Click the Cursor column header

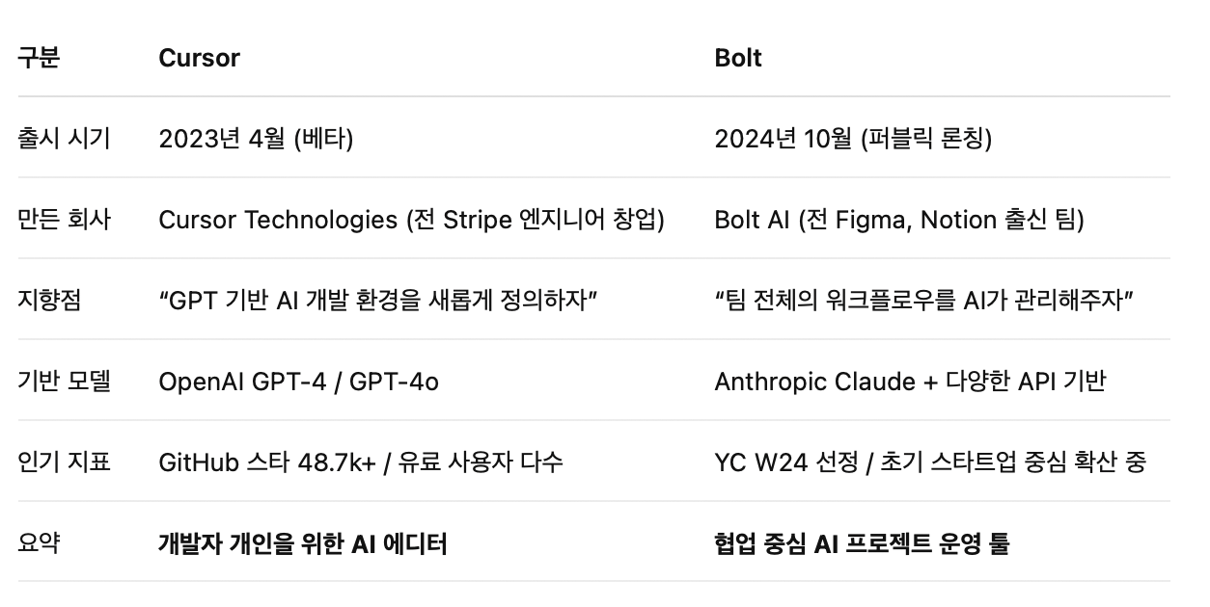coord(199,58)
